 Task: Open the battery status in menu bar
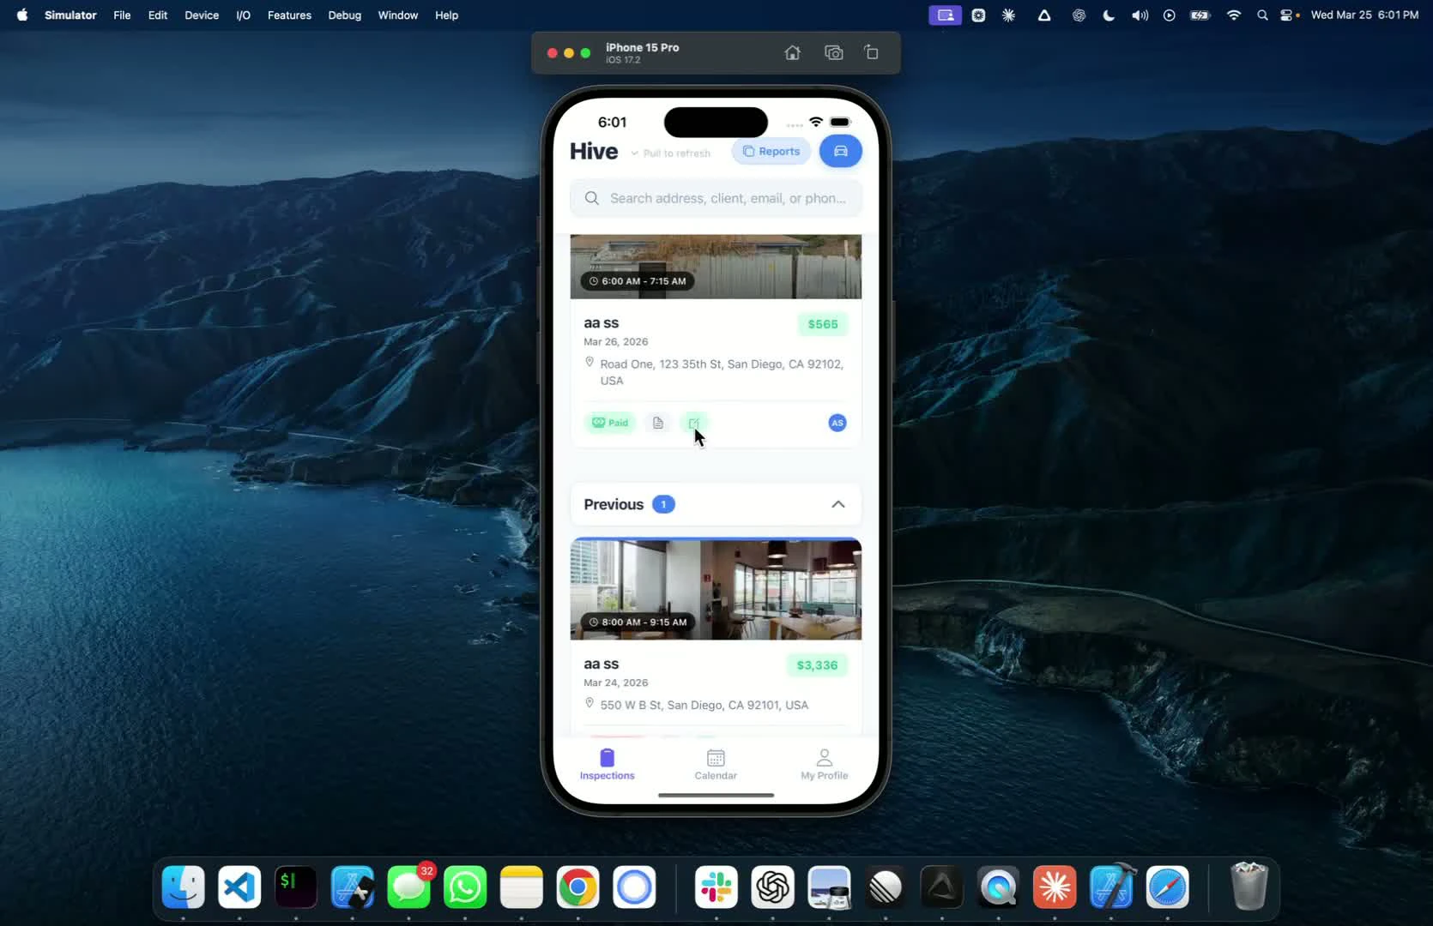tap(1200, 15)
